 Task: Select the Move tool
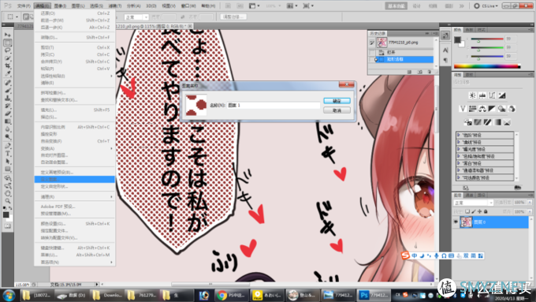pyautogui.click(x=8, y=35)
